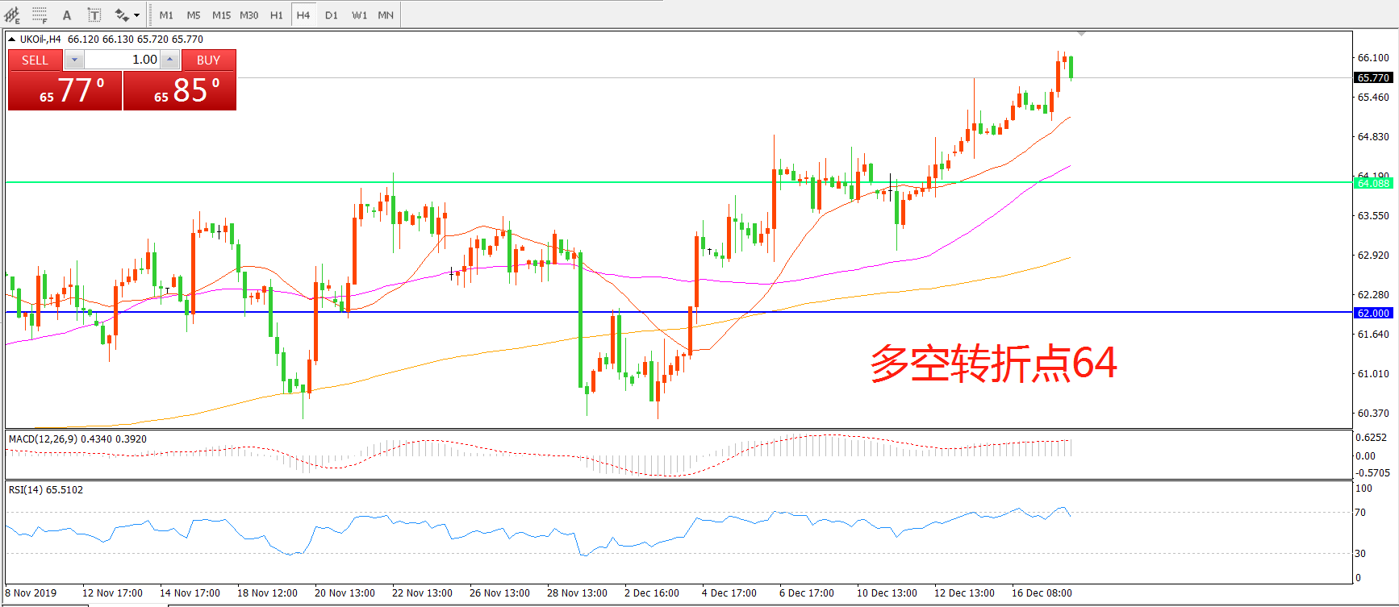The height and width of the screenshot is (607, 1399).
Task: Switch to M15 timeframe
Action: tap(221, 15)
